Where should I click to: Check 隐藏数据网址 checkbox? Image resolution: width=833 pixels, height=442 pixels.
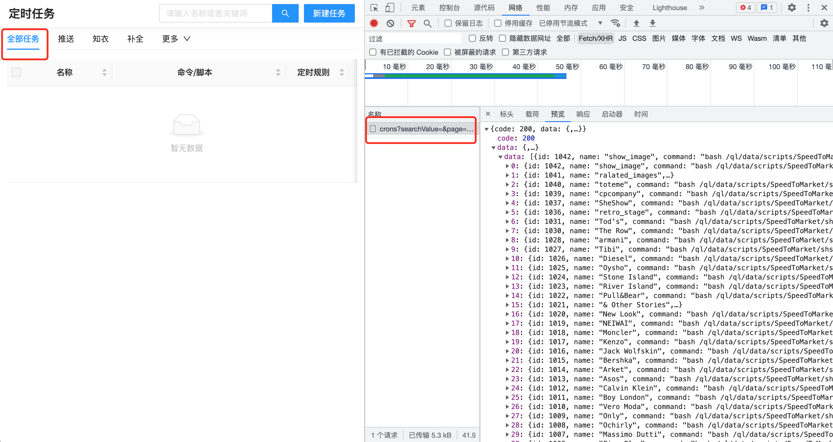[x=502, y=38]
